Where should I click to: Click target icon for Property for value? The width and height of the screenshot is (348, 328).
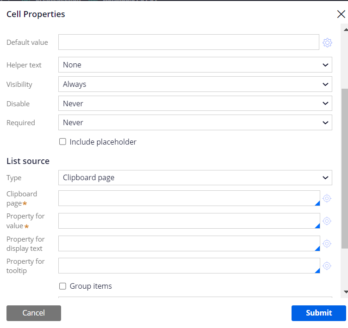(327, 221)
